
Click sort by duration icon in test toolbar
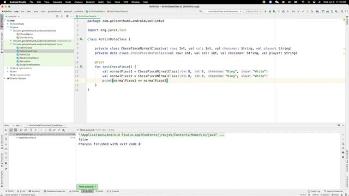(26, 130)
